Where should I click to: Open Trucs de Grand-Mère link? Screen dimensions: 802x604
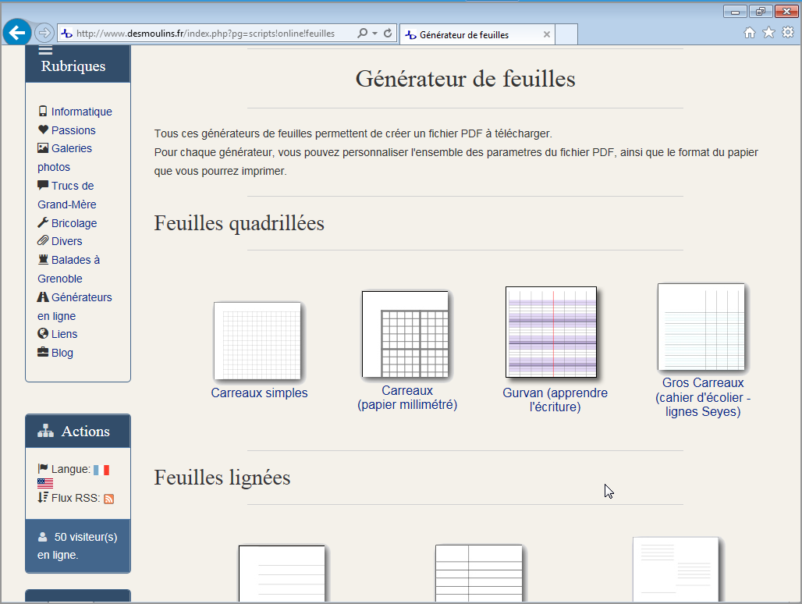(66, 195)
